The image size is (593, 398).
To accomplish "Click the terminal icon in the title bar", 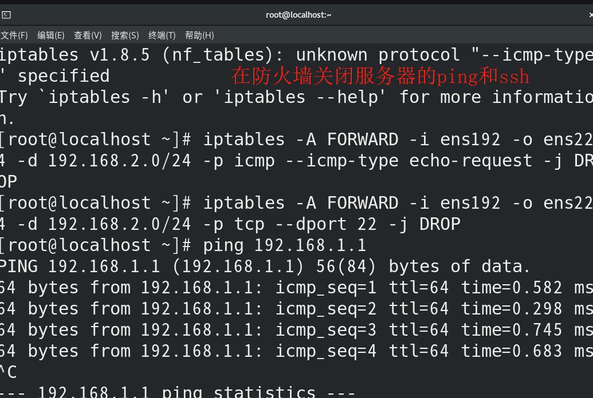I will 6,15.
